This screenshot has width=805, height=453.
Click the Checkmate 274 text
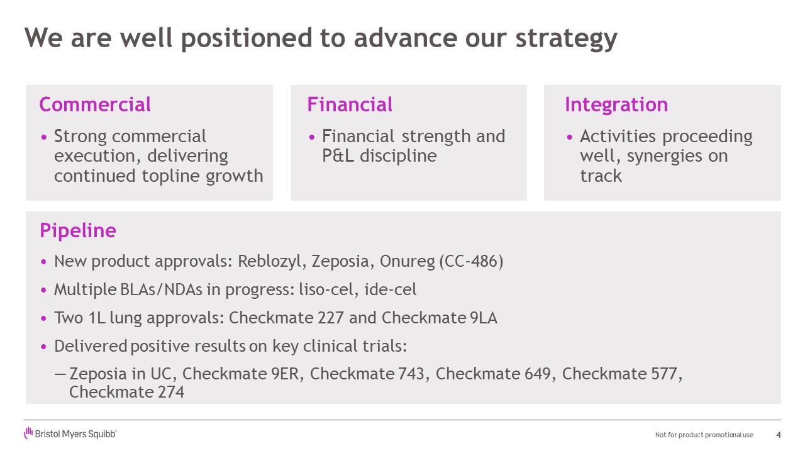click(x=126, y=393)
